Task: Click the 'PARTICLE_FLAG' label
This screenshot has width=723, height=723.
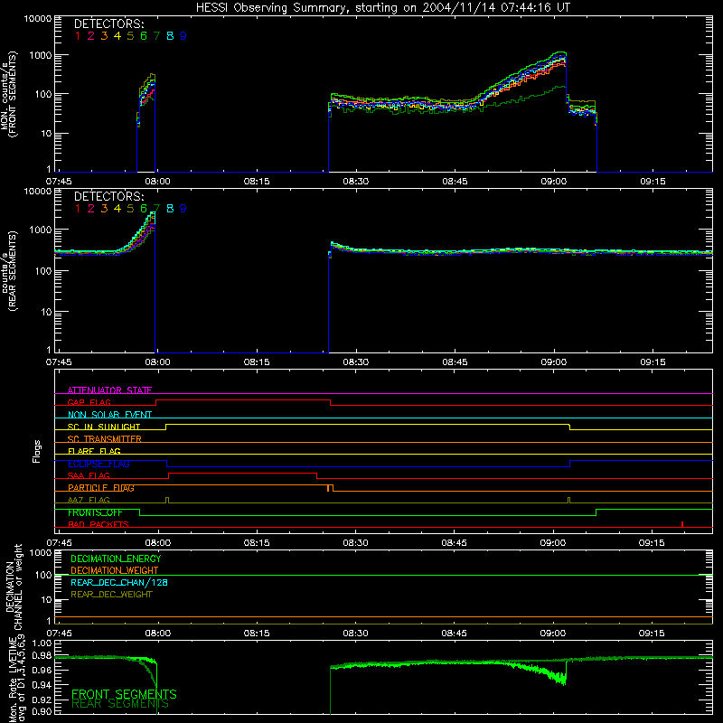Action: [101, 488]
